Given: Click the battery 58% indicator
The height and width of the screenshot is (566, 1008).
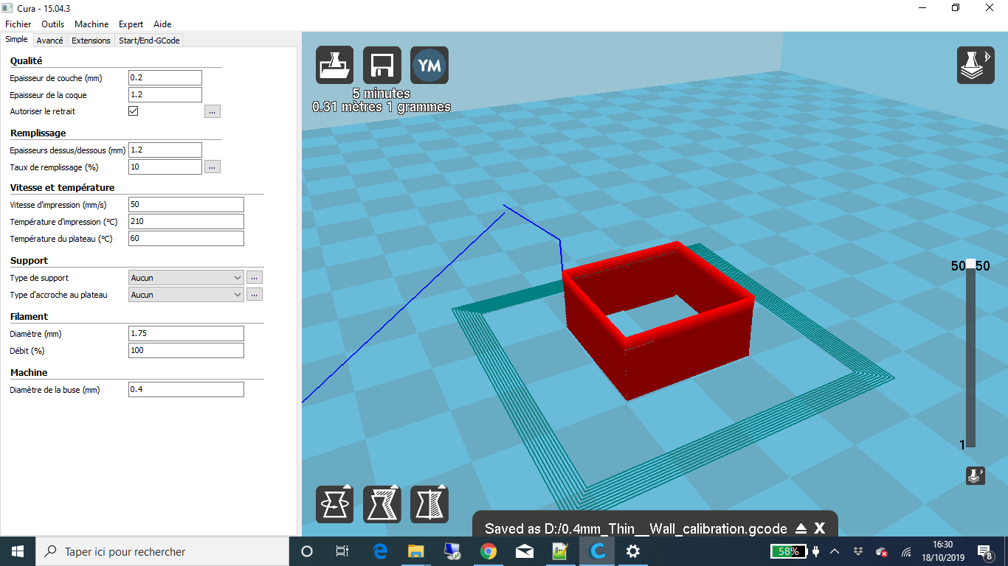Looking at the screenshot, I should coord(788,551).
